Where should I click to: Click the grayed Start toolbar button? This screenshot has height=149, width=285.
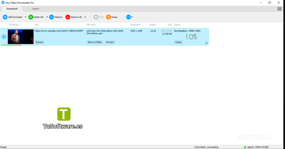99,17
